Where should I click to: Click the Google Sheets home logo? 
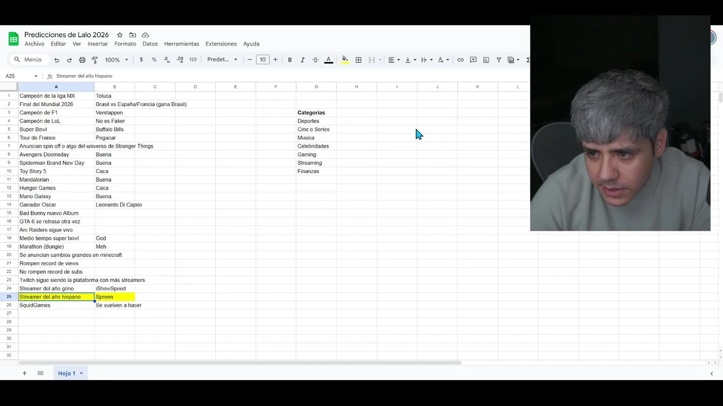(x=13, y=39)
